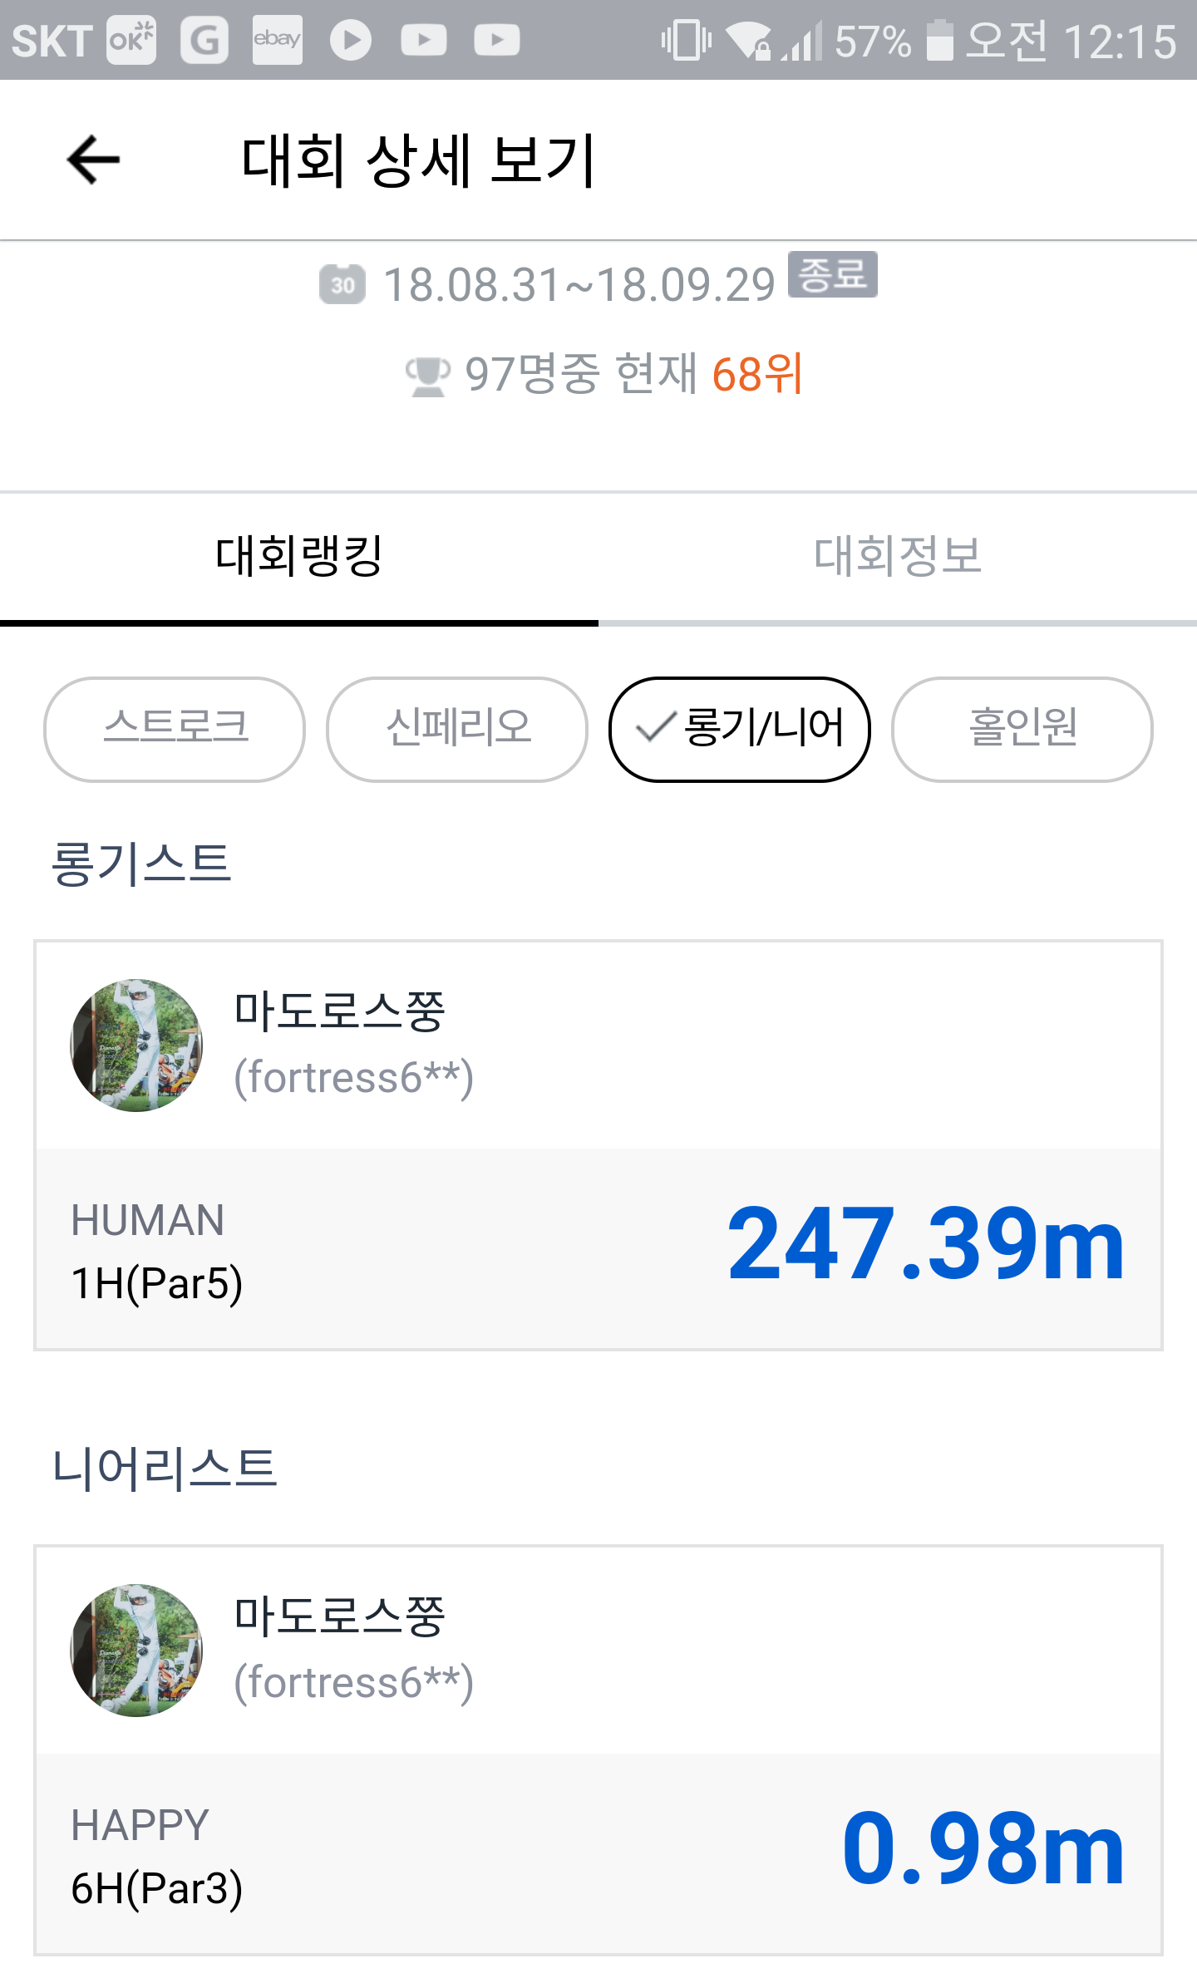The width and height of the screenshot is (1197, 1988).
Task: Tap the eBay notification icon
Action: coord(277,40)
